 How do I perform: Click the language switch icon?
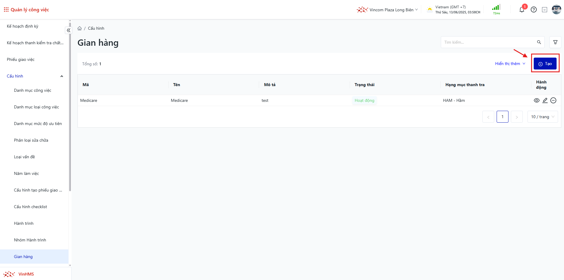coord(544,10)
